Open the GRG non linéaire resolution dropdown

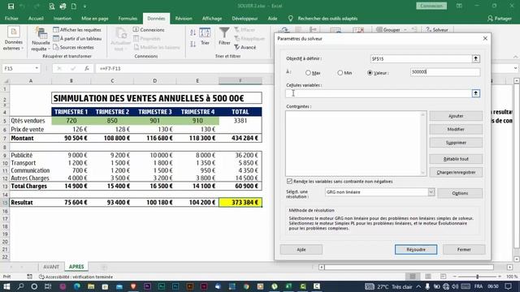point(431,192)
